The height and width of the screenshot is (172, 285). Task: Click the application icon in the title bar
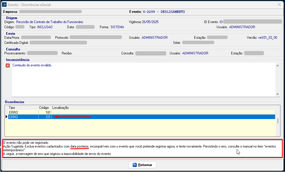click(x=4, y=5)
